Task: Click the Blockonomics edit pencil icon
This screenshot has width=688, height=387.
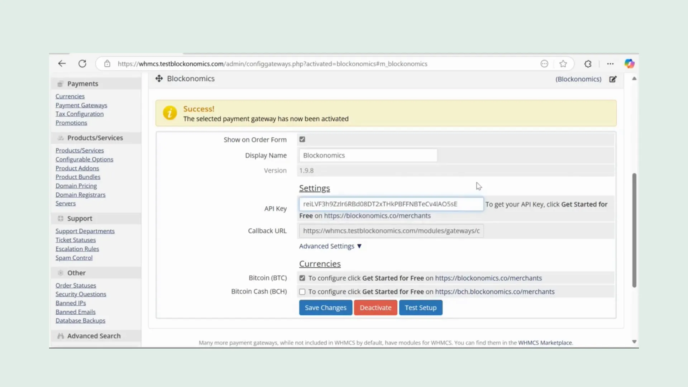Action: tap(613, 78)
